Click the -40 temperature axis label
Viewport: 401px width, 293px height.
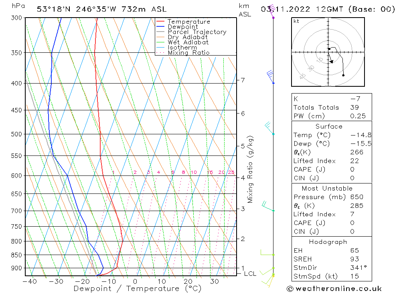[30, 281]
